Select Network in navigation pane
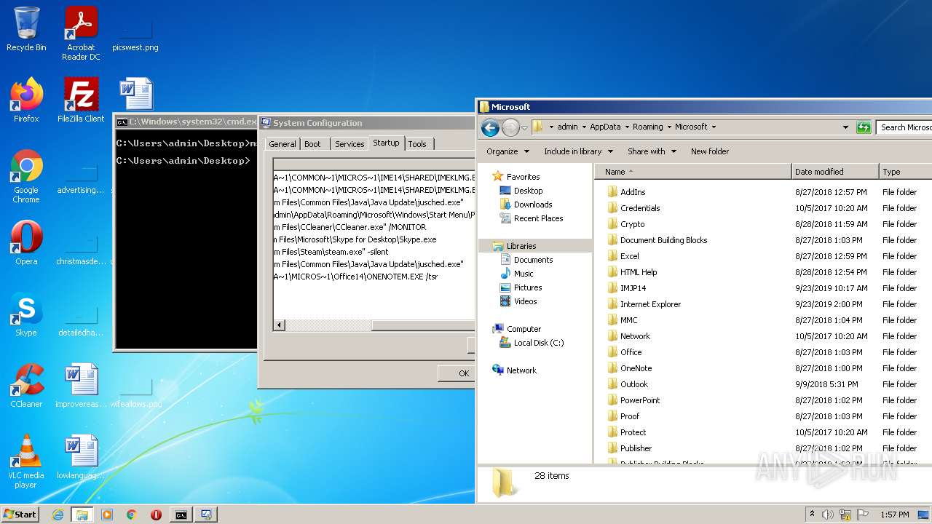Viewport: 932px width, 524px height. pyautogui.click(x=515, y=370)
